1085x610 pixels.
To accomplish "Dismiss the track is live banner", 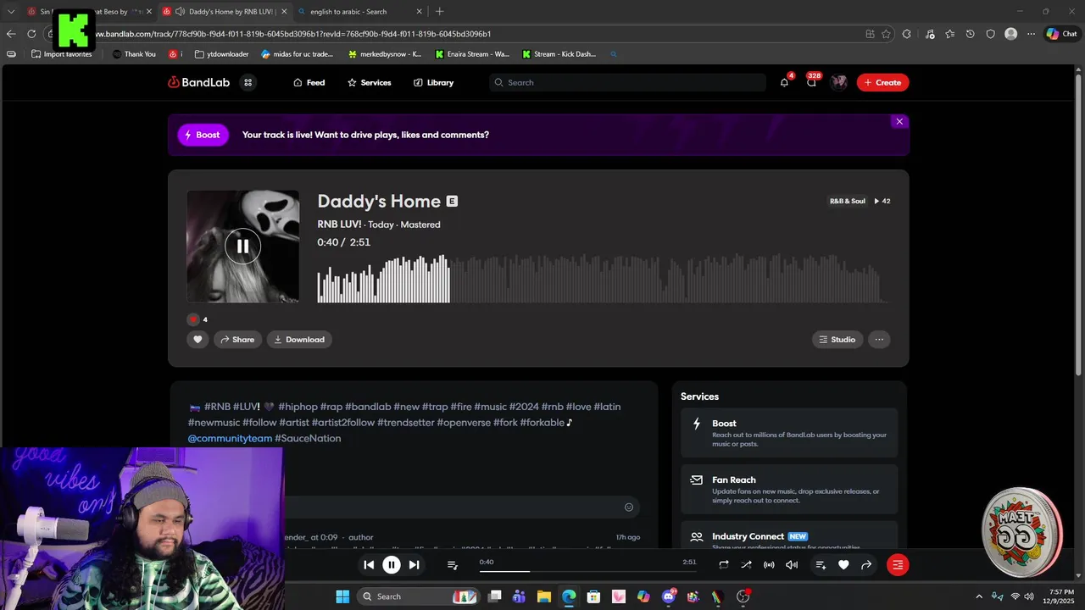I will (x=899, y=121).
